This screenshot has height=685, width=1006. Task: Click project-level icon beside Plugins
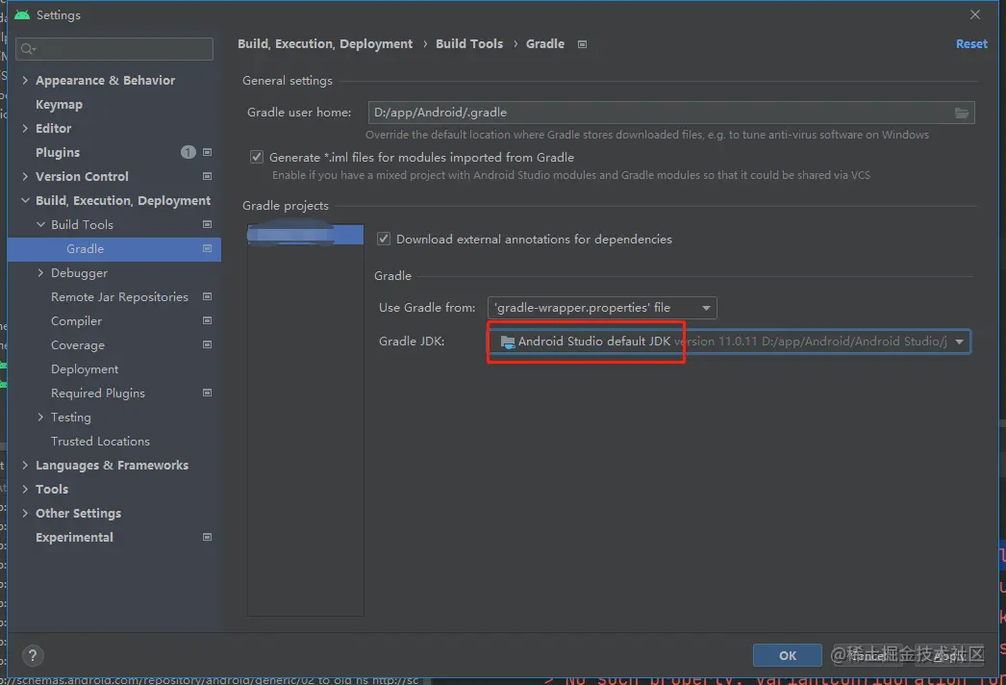(x=207, y=152)
